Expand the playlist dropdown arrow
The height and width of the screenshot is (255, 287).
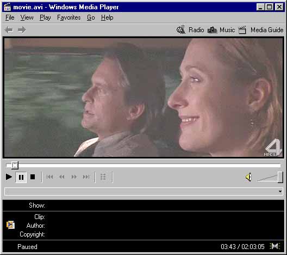point(280,192)
